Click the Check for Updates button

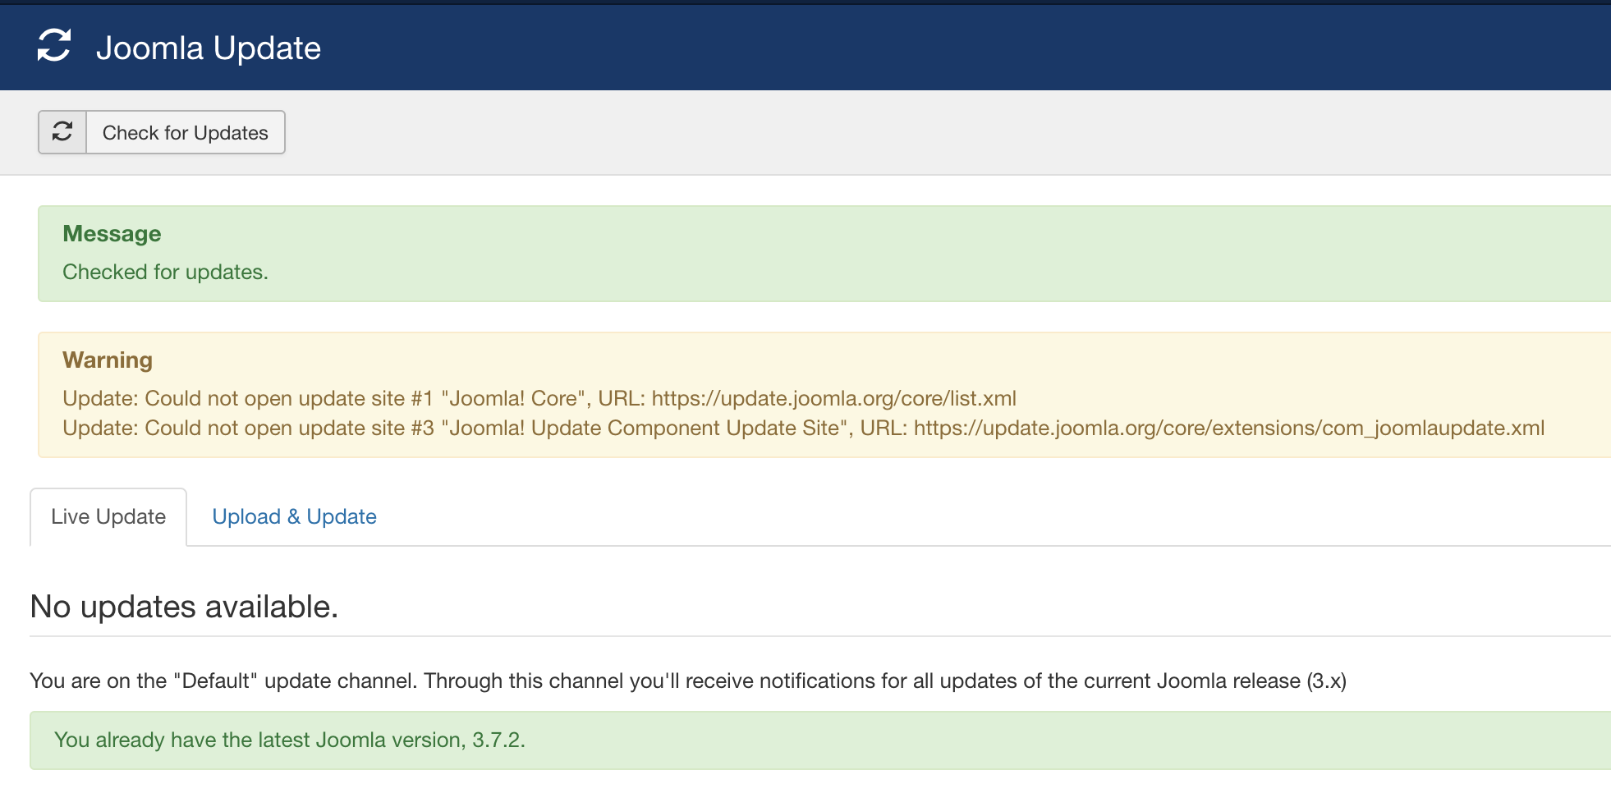[184, 131]
